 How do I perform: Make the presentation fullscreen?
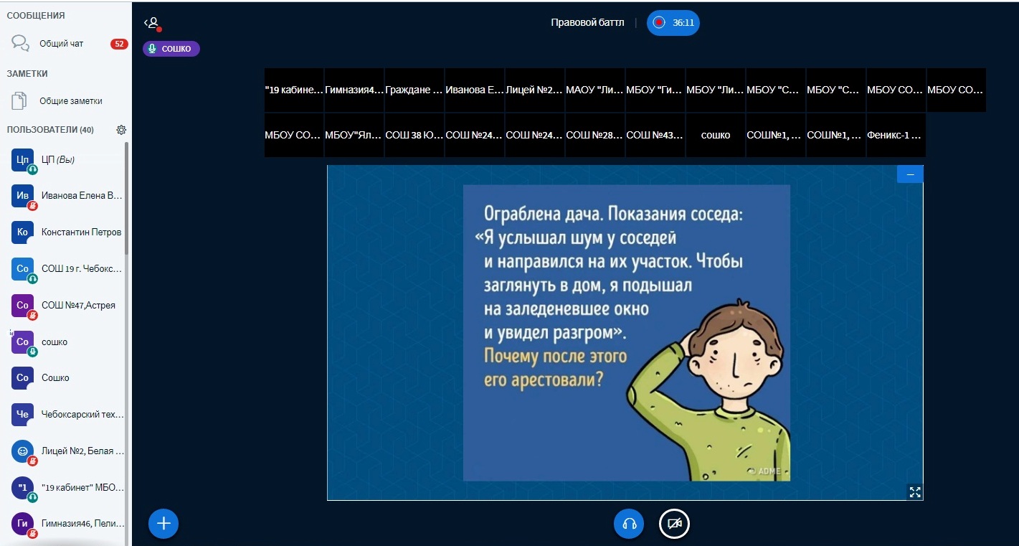(x=914, y=491)
